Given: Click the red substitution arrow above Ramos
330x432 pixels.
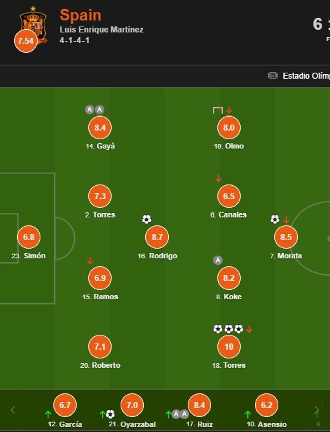Looking at the screenshot, I should (90, 261).
